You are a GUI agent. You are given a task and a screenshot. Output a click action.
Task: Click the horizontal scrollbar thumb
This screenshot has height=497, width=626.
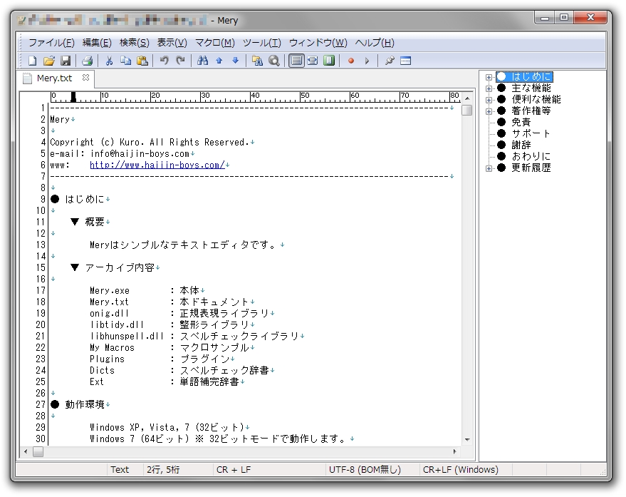pos(38,452)
